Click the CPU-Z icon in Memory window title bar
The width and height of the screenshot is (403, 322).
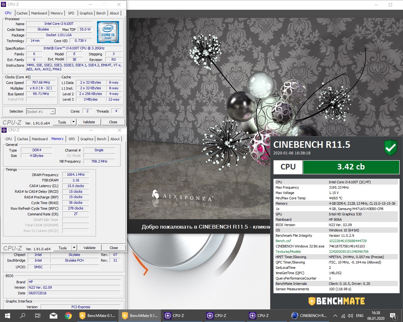tap(4, 130)
